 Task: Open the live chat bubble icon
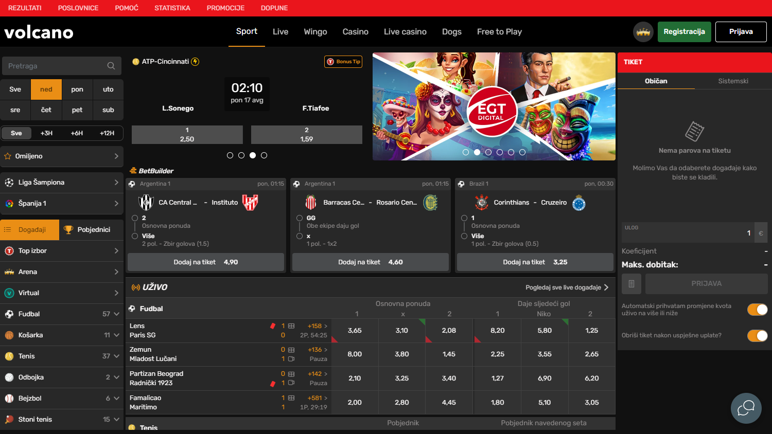coord(746,408)
